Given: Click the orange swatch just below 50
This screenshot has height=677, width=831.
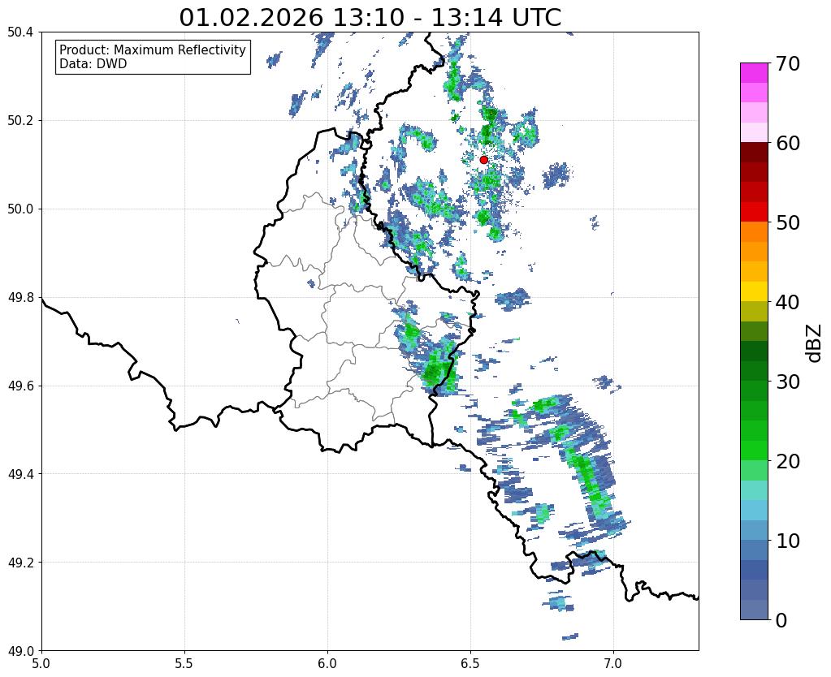Looking at the screenshot, I should pyautogui.click(x=754, y=232).
